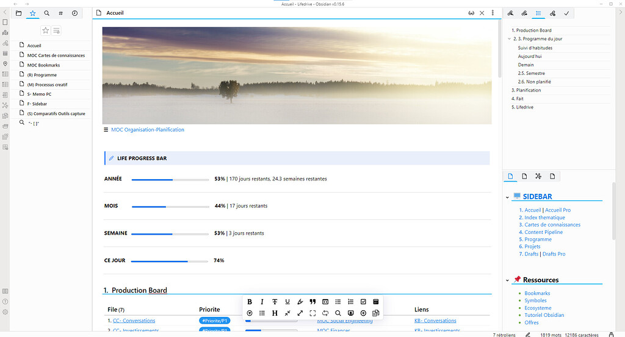Open 'Content Pipeline' link in SIDEBAR
The width and height of the screenshot is (625, 337).
pyautogui.click(x=543, y=232)
